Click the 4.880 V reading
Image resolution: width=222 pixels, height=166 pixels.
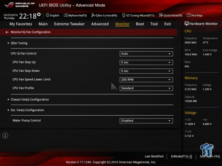pos(207,124)
